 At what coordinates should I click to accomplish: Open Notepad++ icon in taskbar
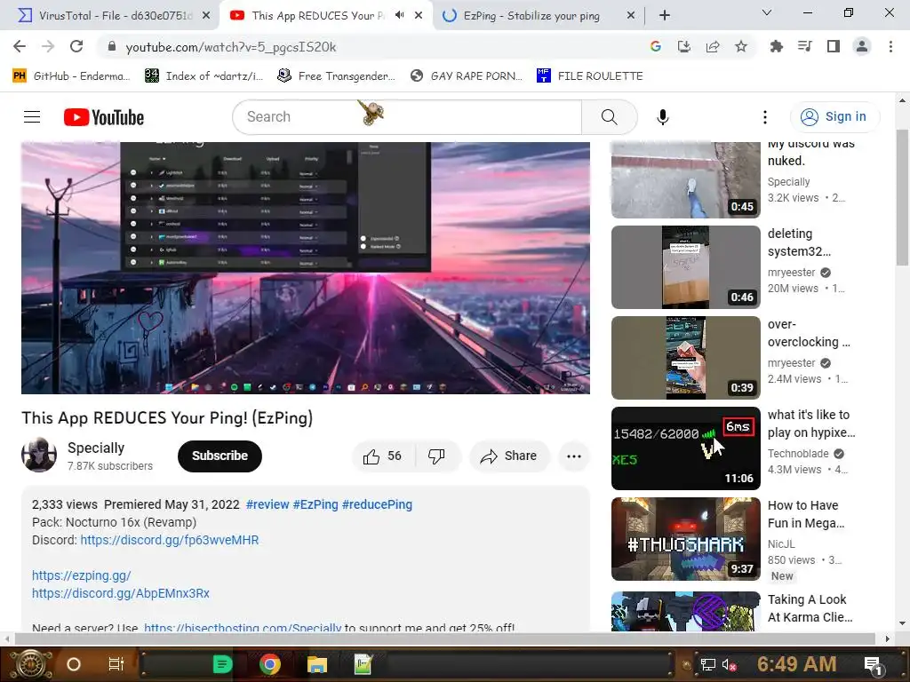tap(363, 664)
